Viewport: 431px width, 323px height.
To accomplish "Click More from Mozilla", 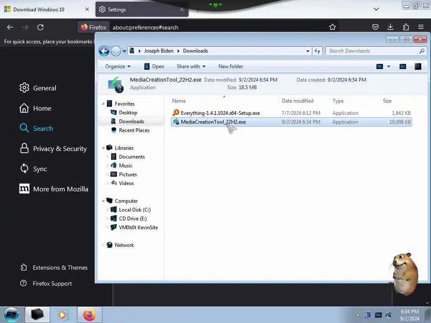I will (x=54, y=189).
